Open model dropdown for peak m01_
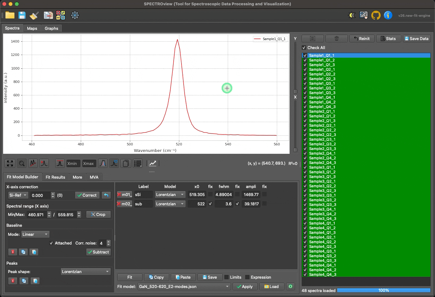Image resolution: width=435 pixels, height=297 pixels. (170, 194)
